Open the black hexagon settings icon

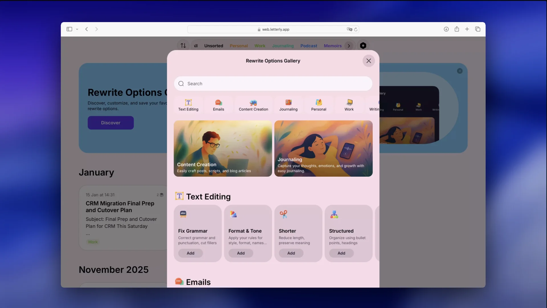[363, 46]
